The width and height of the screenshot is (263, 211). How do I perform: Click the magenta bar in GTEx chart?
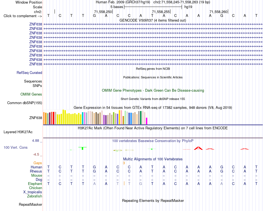pyautogui.click(x=146, y=121)
